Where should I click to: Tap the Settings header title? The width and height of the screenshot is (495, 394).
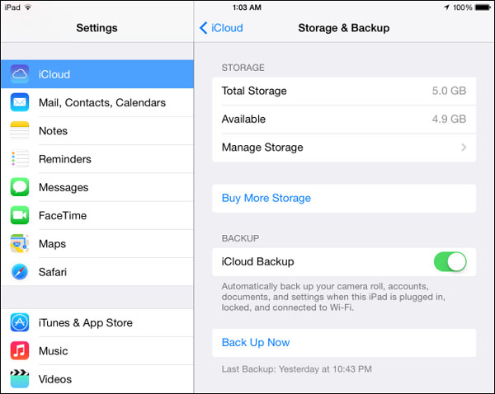point(97,28)
